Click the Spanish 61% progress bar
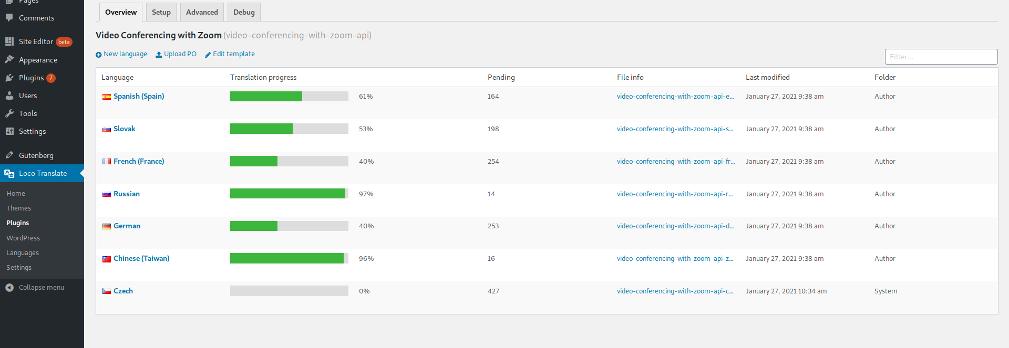The height and width of the screenshot is (348, 1009). (289, 97)
